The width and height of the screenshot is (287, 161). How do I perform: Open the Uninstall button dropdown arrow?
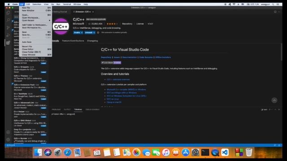click(x=94, y=33)
